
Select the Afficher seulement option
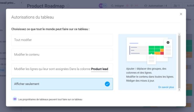click(x=62, y=84)
